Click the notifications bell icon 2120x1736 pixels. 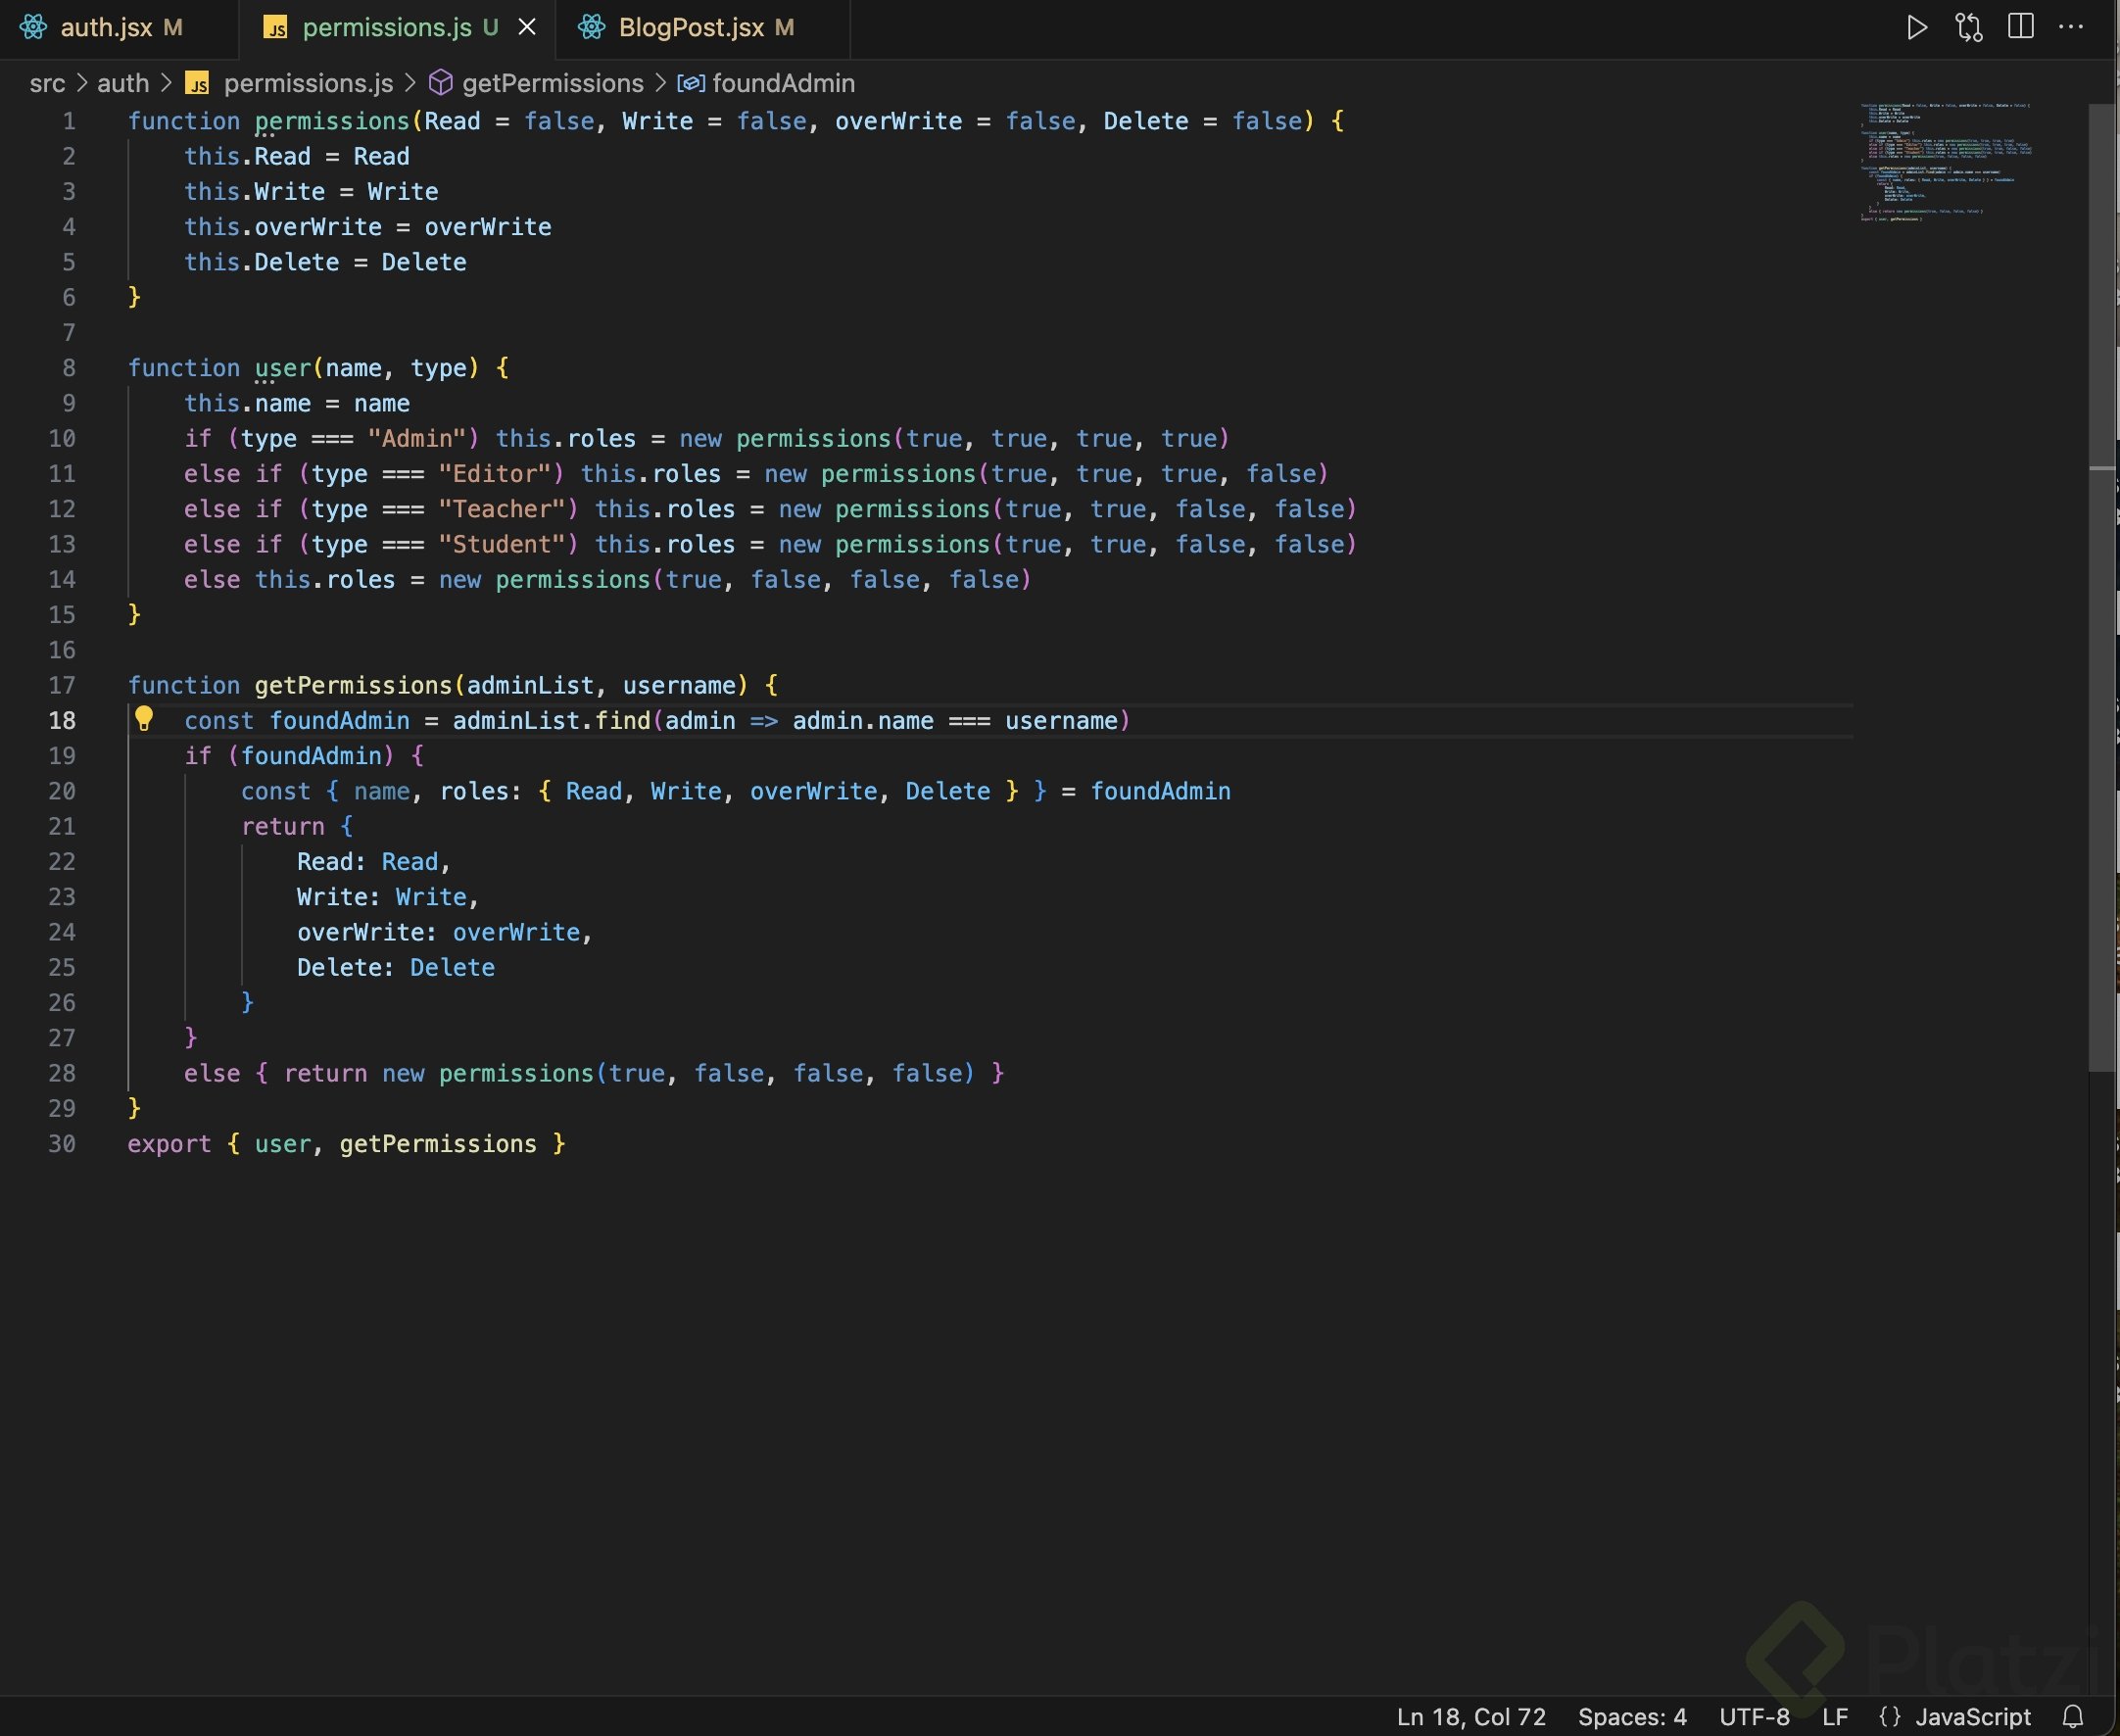[x=2072, y=1717]
